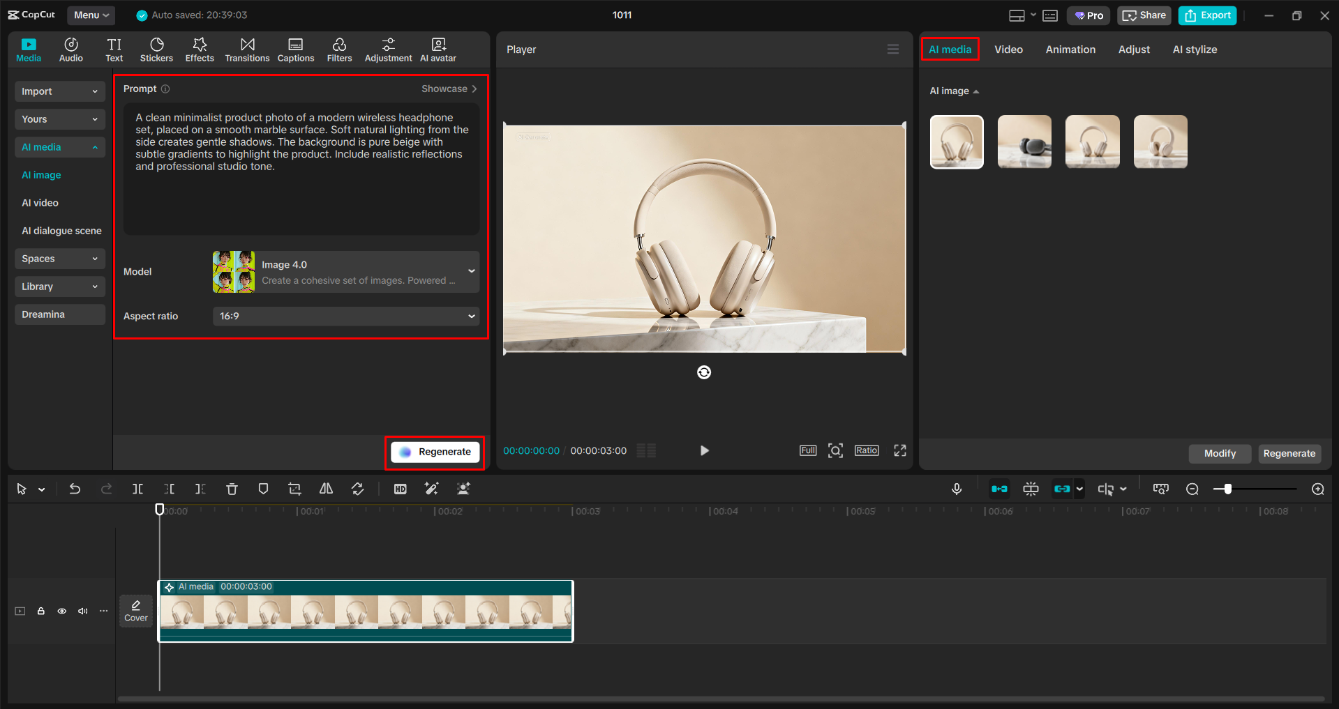Viewport: 1339px width, 709px height.
Task: Switch to the Animation tab
Action: (x=1070, y=49)
